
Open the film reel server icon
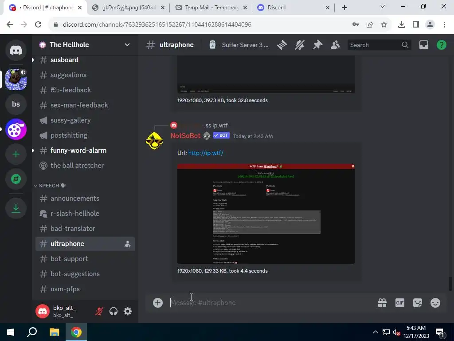coord(16,129)
